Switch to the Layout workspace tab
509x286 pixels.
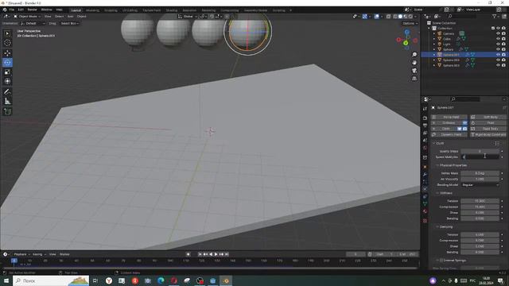[76, 10]
